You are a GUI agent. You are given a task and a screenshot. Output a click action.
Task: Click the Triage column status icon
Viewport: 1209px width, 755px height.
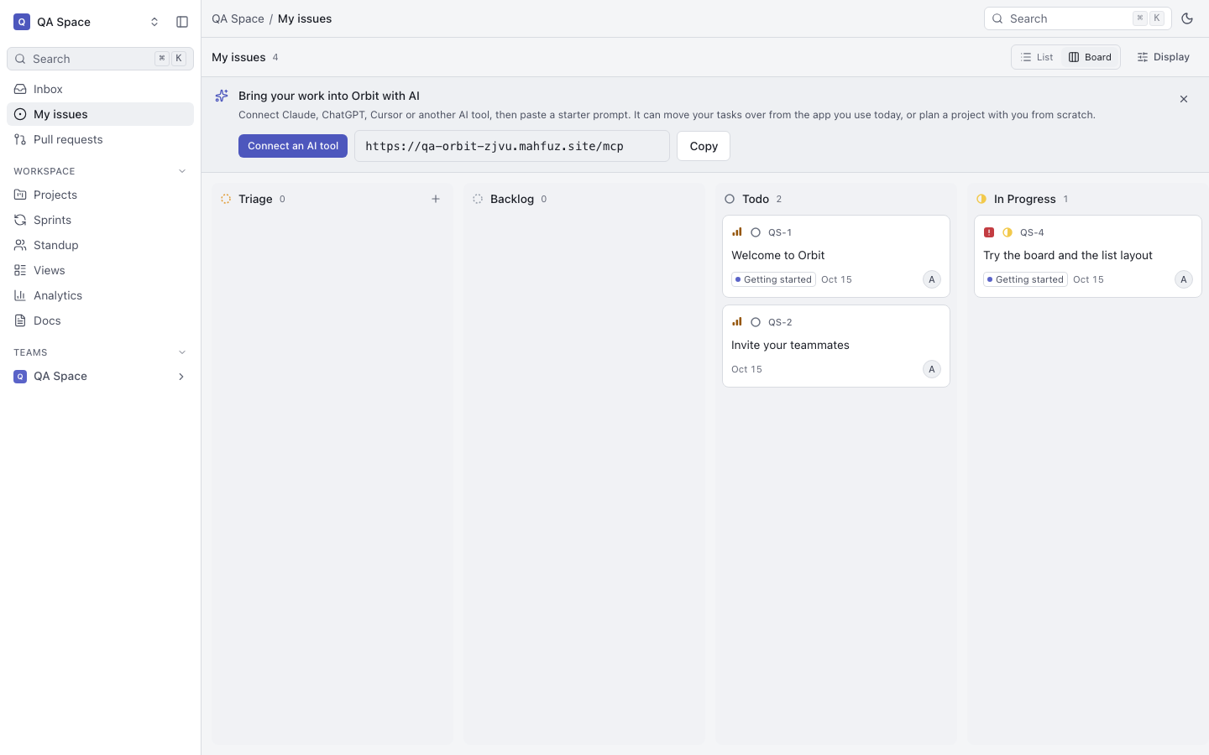pos(226,199)
